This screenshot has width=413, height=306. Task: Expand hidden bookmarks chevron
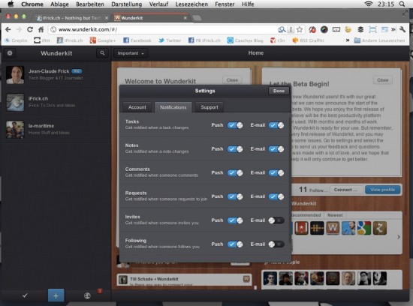(x=348, y=40)
